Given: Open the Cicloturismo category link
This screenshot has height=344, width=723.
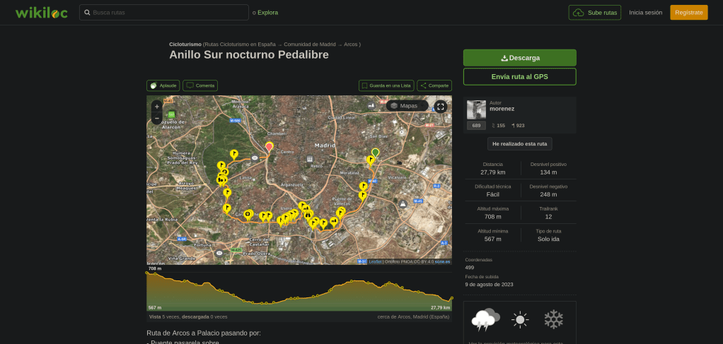Looking at the screenshot, I should 185,45.
